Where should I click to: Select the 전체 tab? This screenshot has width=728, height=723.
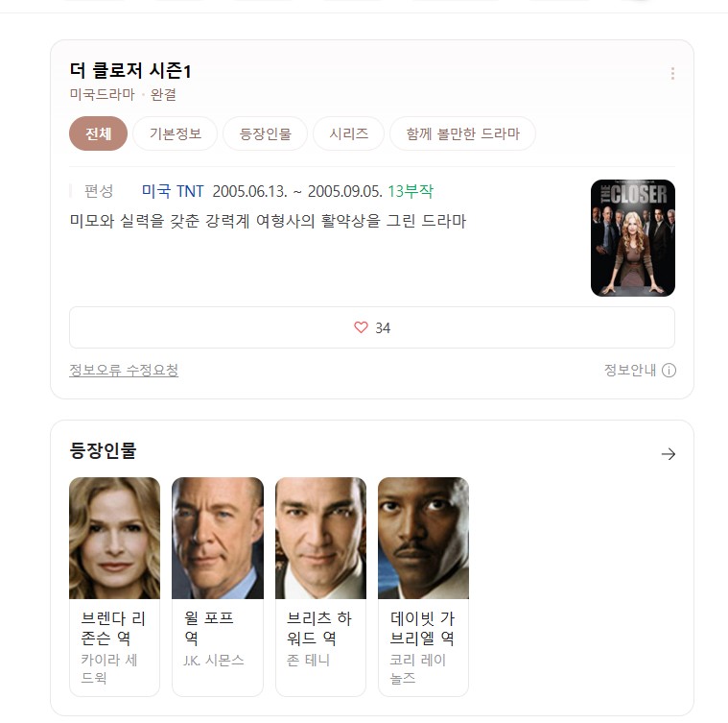[x=98, y=133]
